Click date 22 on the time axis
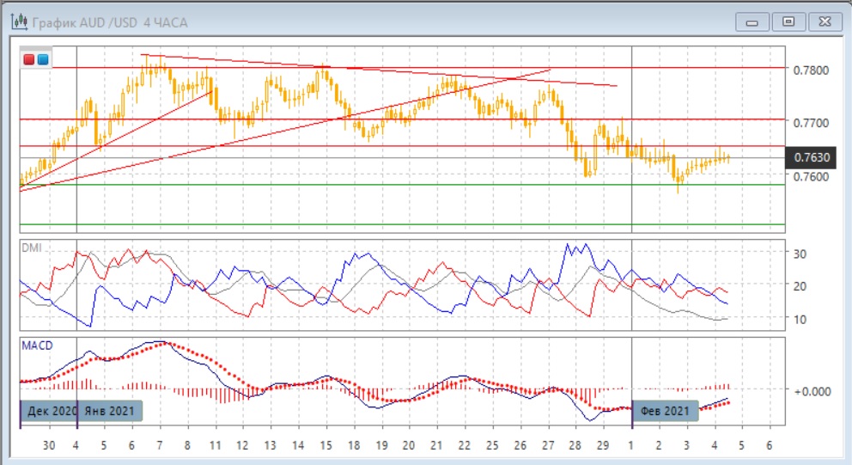 [x=464, y=446]
